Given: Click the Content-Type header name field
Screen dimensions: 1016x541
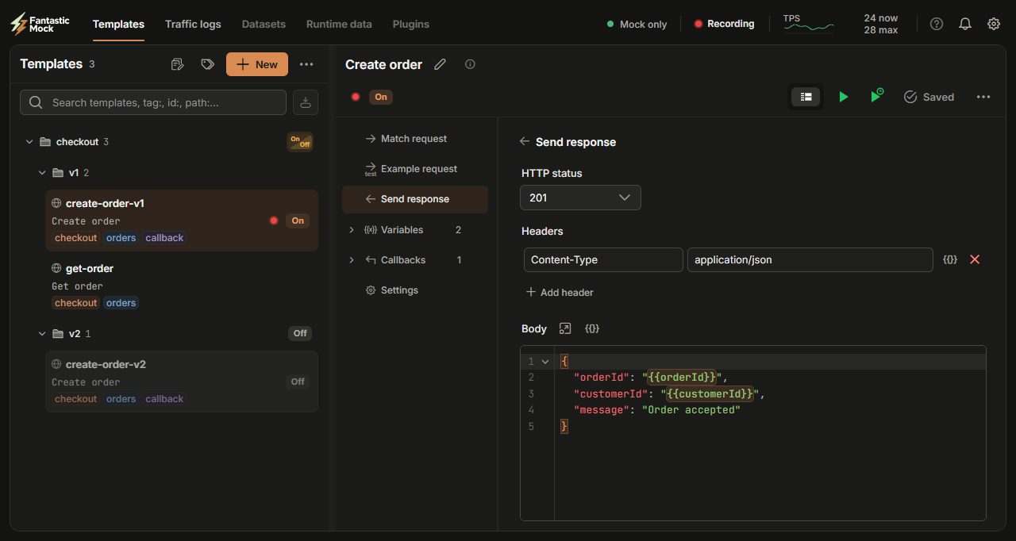Looking at the screenshot, I should (x=603, y=259).
